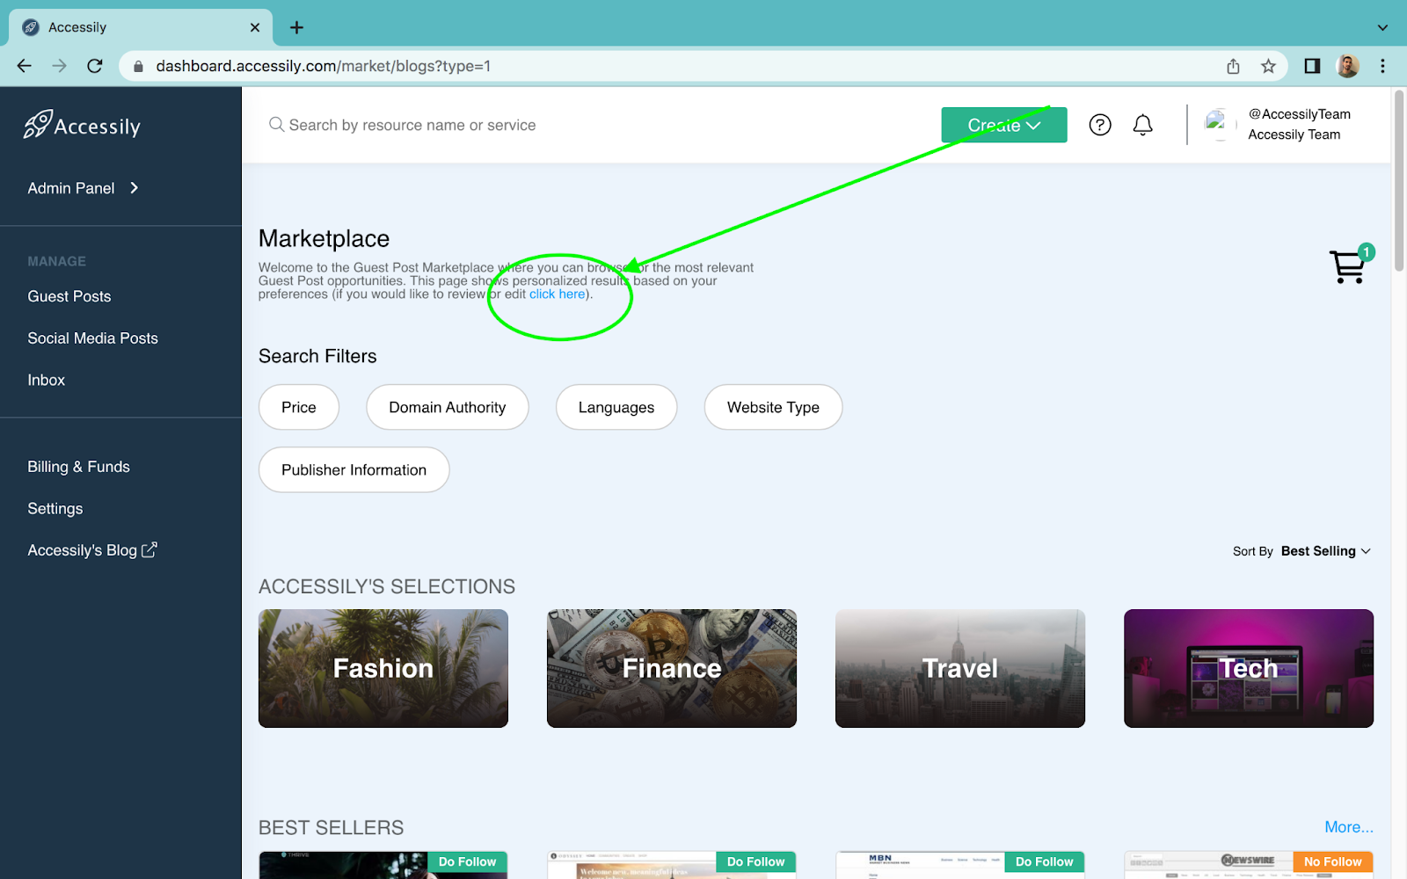Open the Publisher Information filter
This screenshot has height=879, width=1407.
354,469
